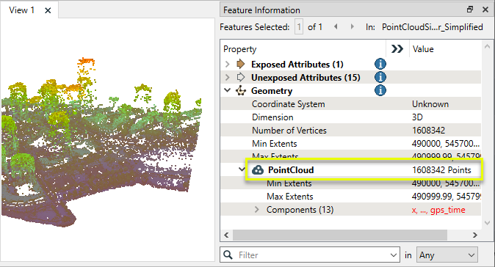Click the PointCloud cloud icon
Viewport: 495px width, 267px height.
pos(258,170)
